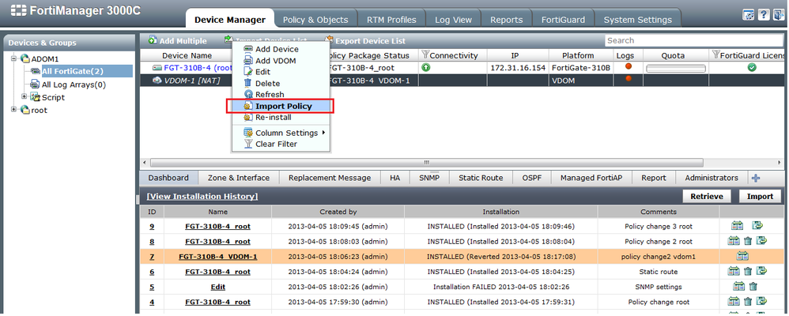Choose Clear Filter from the context menu
Screen dimensions: 789x316
coord(276,144)
